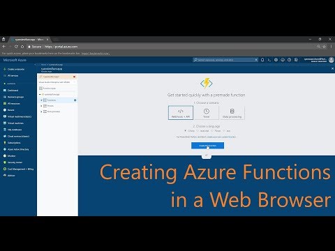
Task: Click the import bookmarks now link
Action: point(96,54)
